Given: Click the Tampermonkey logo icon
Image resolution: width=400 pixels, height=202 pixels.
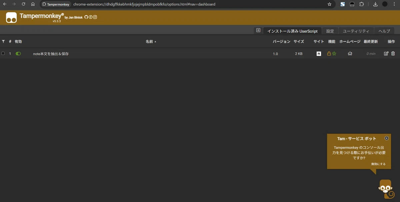Looking at the screenshot, I should pyautogui.click(x=11, y=18).
